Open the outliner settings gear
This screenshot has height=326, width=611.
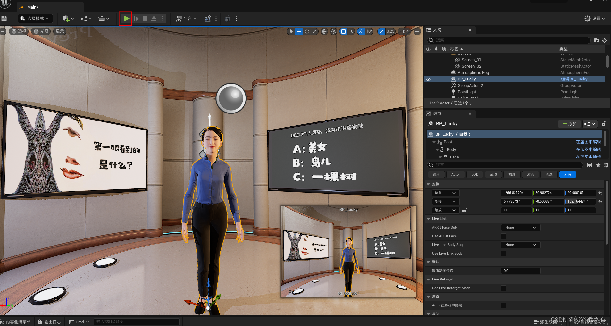click(x=604, y=40)
